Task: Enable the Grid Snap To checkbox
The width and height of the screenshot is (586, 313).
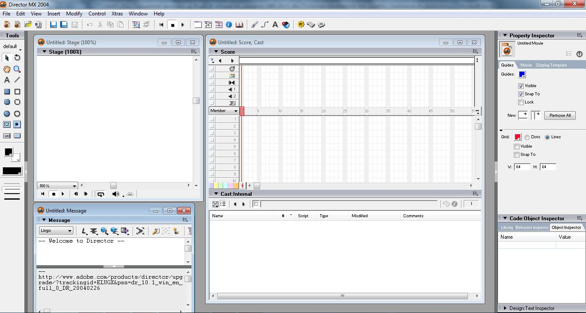Action: click(516, 155)
